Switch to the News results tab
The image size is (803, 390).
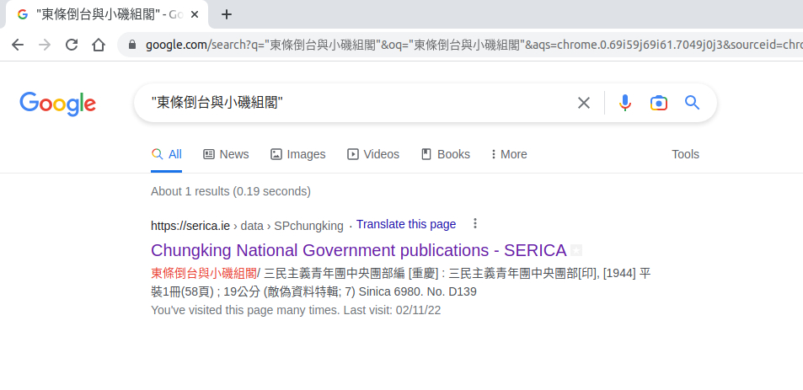[x=226, y=154]
